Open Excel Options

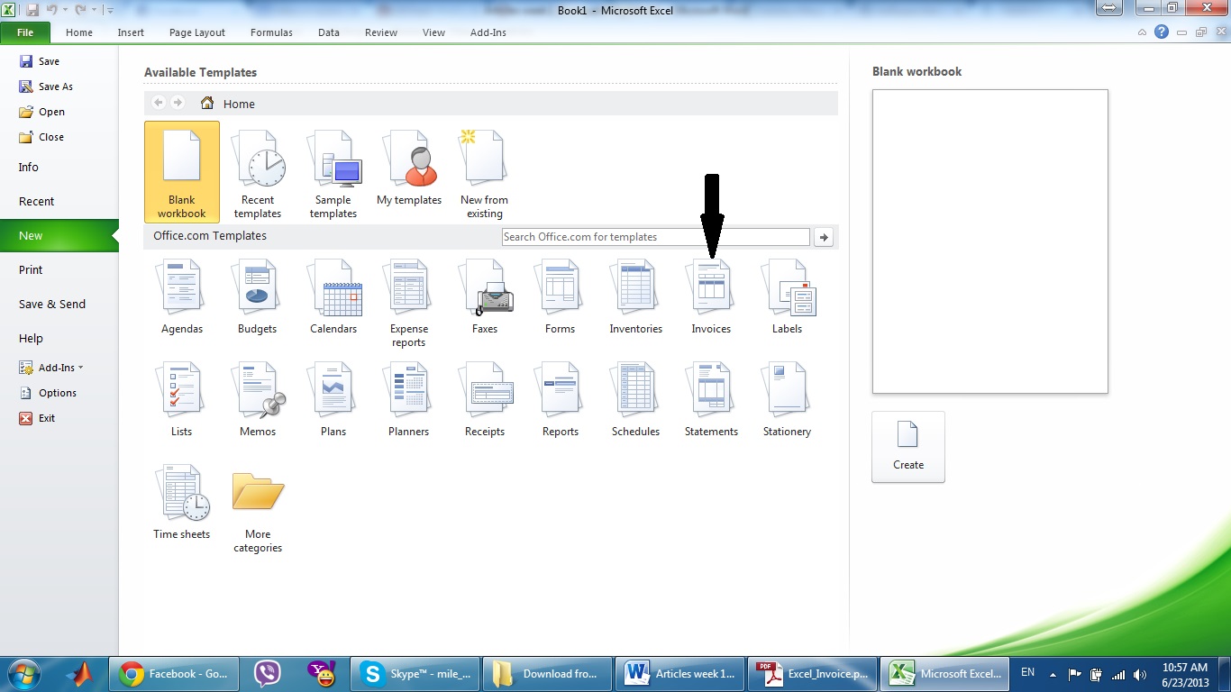click(x=49, y=393)
